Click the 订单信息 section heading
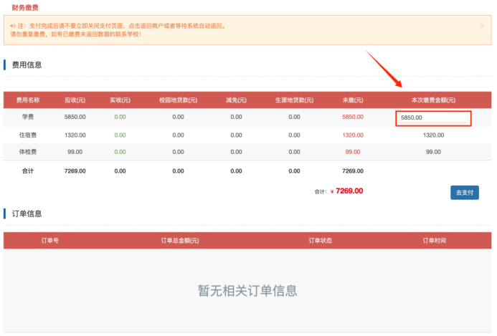The image size is (497, 336). pyautogui.click(x=27, y=213)
